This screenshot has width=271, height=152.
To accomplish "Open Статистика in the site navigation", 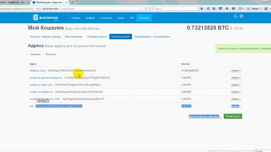I will [106, 18].
